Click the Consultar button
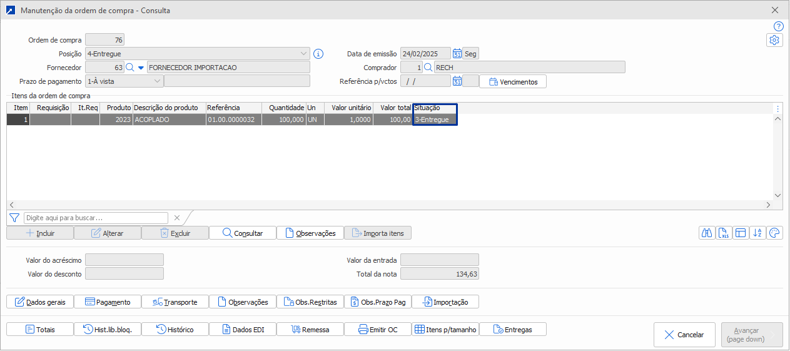790x351 pixels. 243,233
